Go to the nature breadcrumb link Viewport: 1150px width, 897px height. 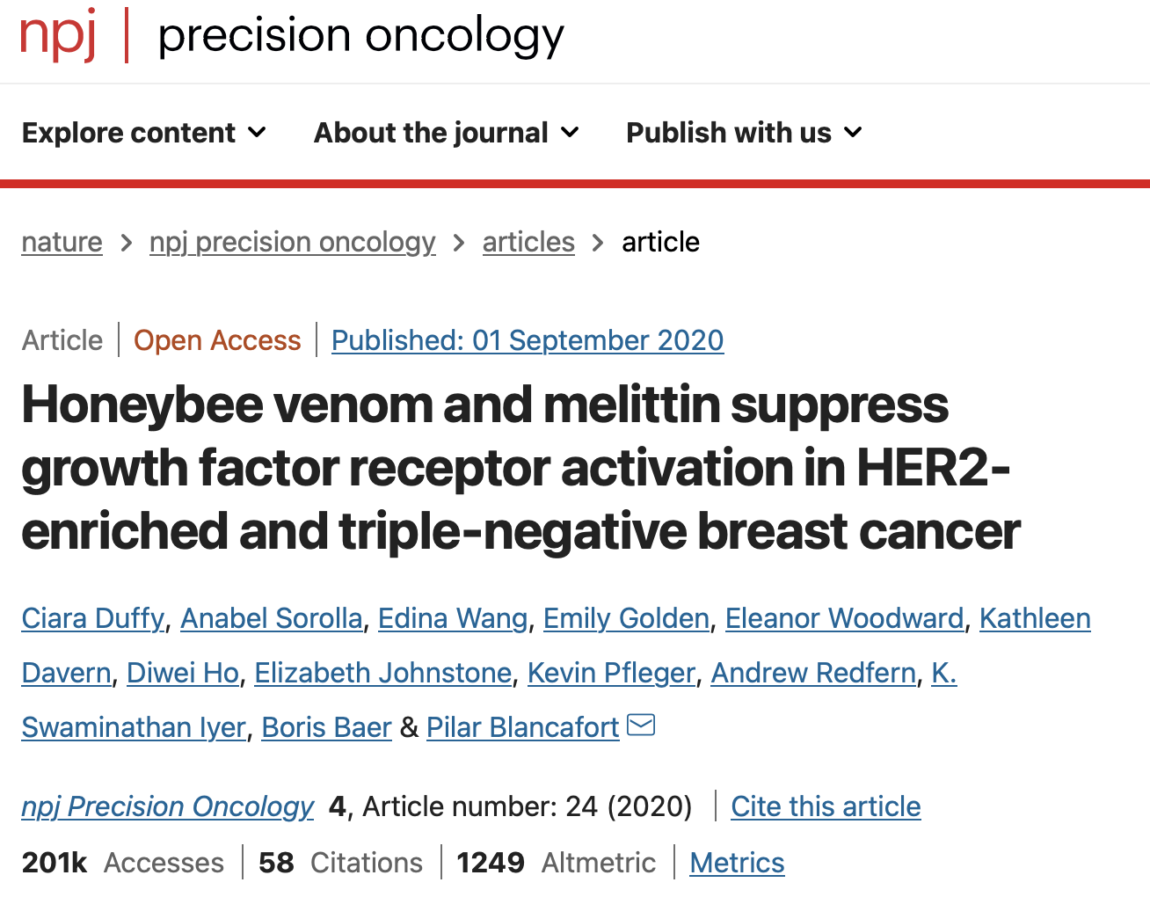tap(62, 242)
